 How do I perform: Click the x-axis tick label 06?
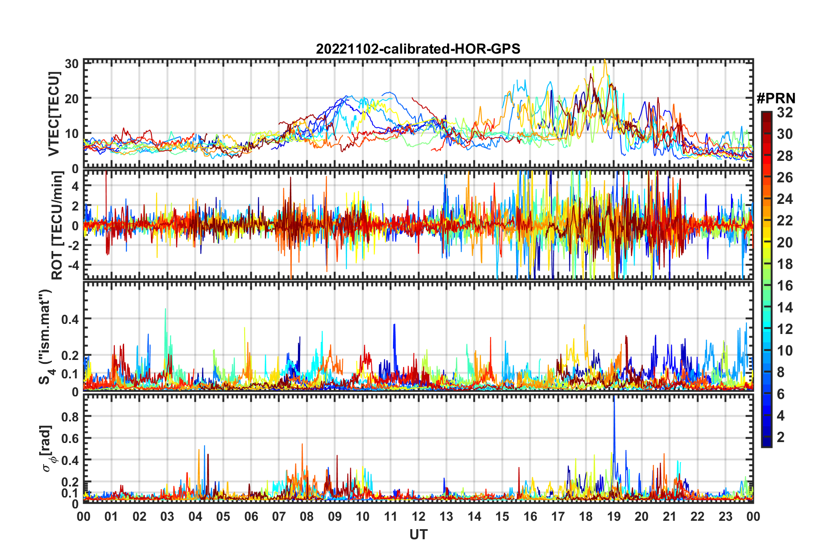(x=251, y=516)
